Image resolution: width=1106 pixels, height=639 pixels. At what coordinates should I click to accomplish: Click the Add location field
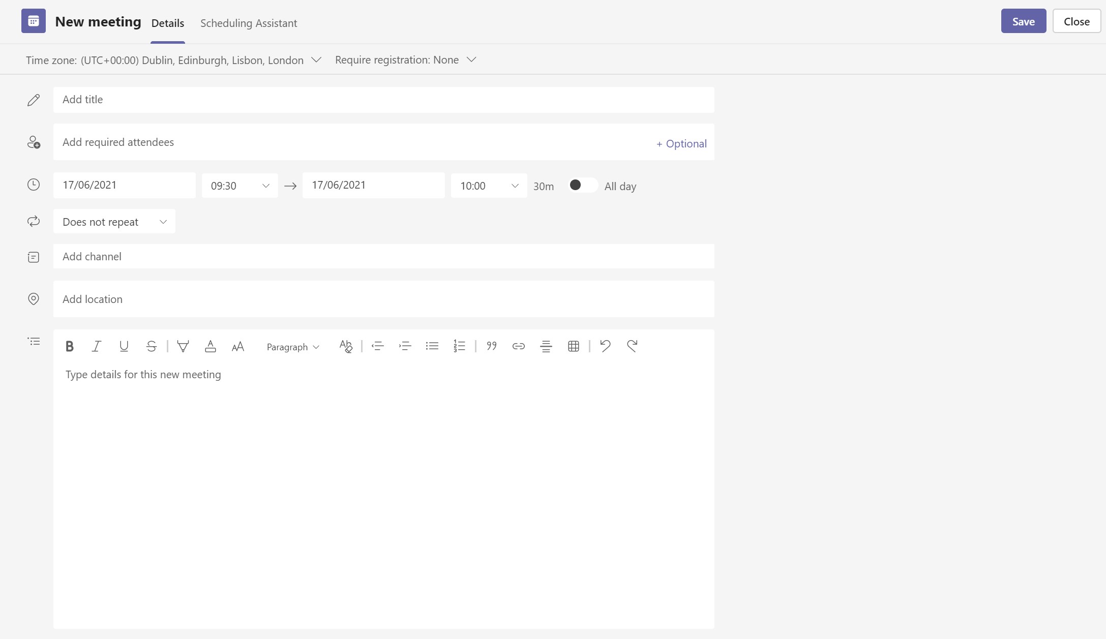point(384,299)
